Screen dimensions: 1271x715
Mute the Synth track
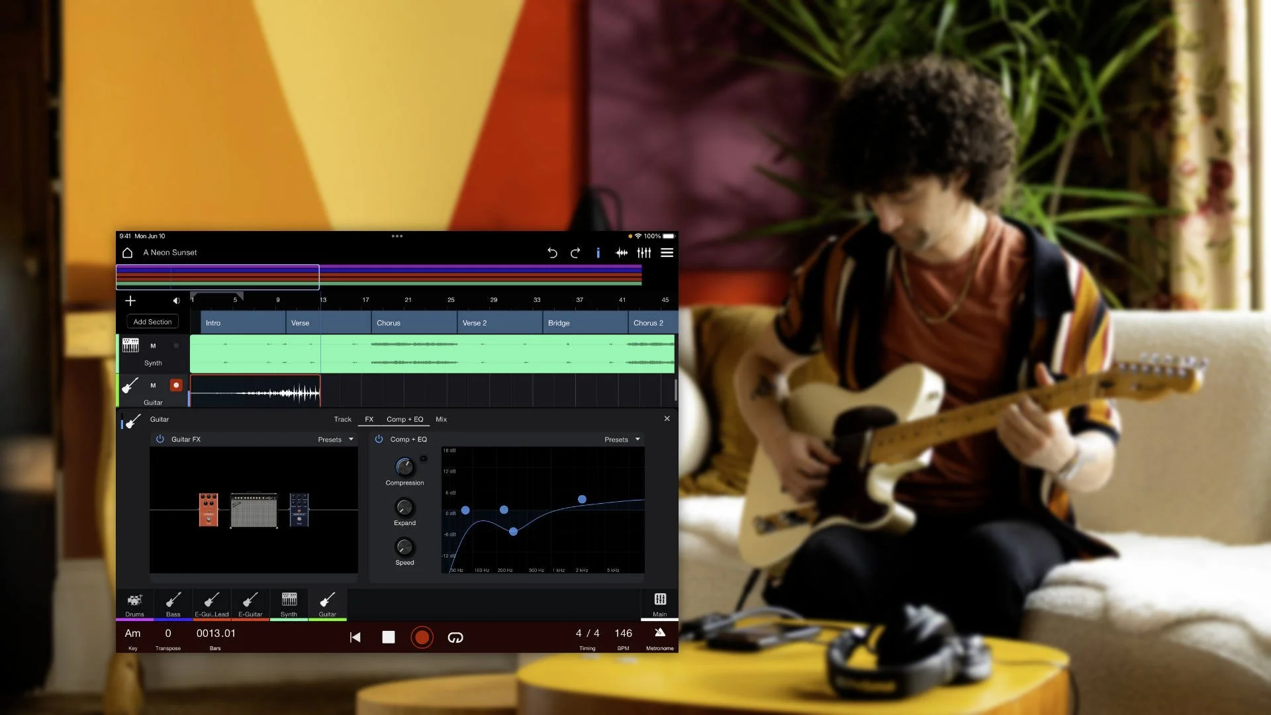pyautogui.click(x=153, y=346)
